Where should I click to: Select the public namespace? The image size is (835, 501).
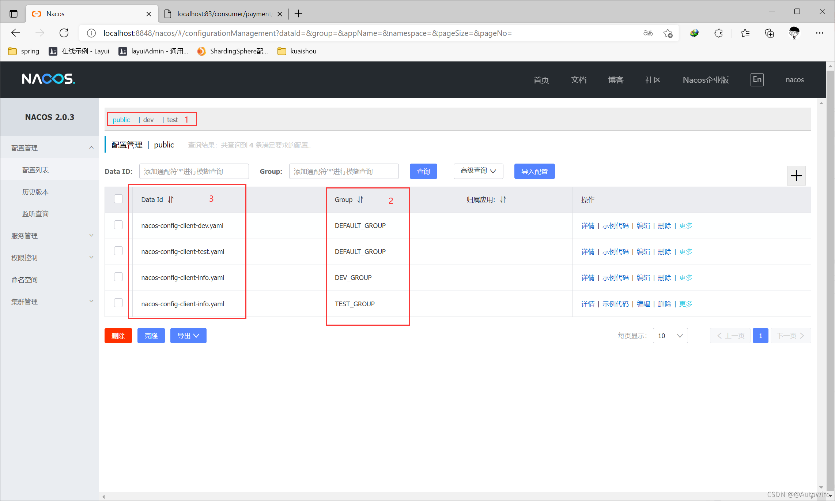(x=121, y=120)
